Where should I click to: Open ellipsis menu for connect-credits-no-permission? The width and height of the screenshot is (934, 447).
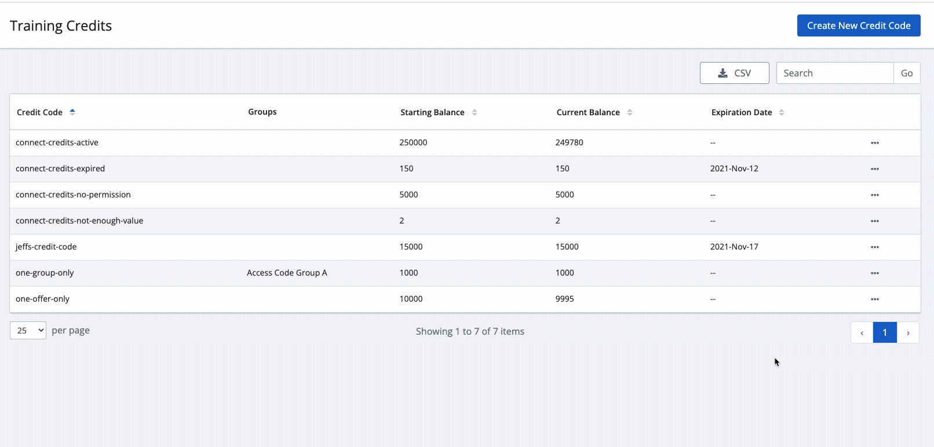(874, 195)
